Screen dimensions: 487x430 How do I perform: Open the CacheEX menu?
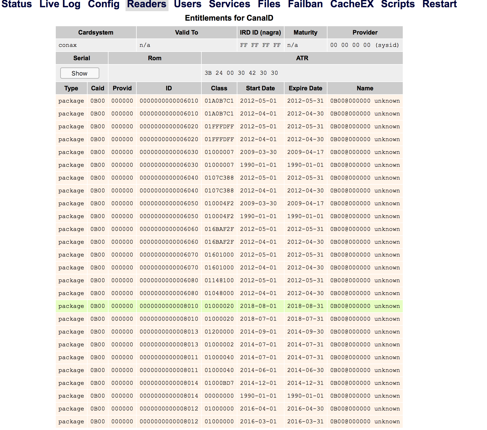click(352, 4)
